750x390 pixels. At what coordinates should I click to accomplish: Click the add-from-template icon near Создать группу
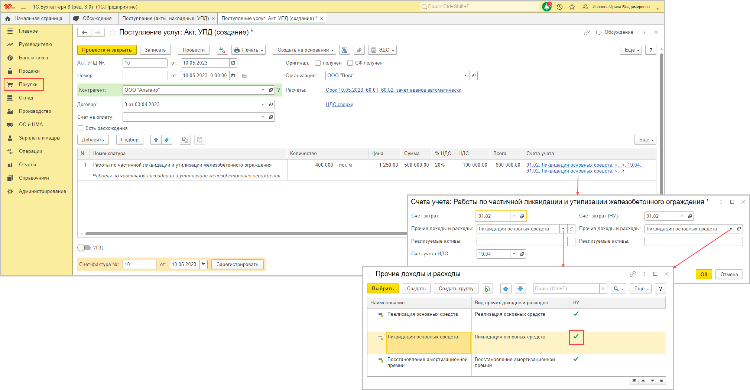point(487,289)
